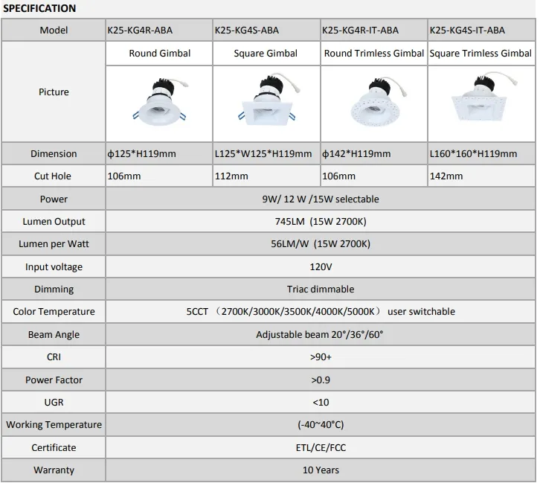Screen dimensions: 540x483
Task: Click the L160*160*H119mm dimension cell
Action: point(473,154)
